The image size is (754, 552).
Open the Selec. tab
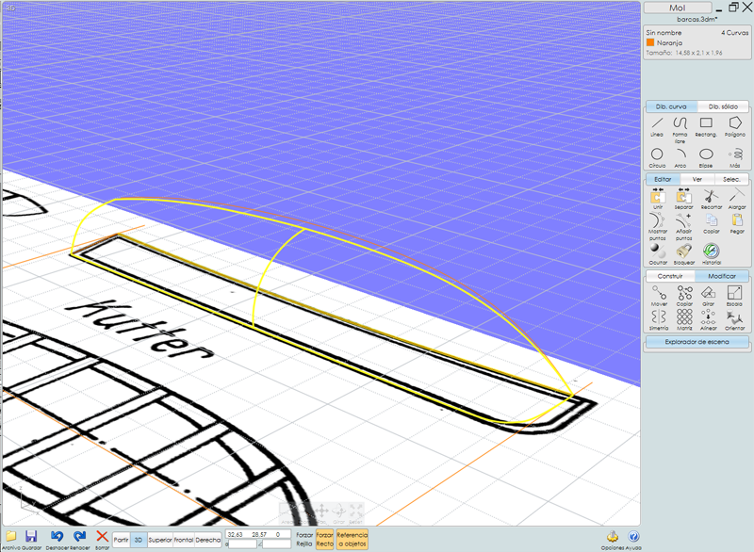[x=731, y=179]
